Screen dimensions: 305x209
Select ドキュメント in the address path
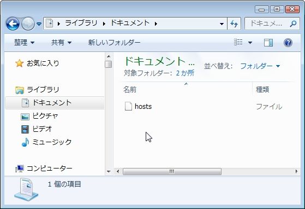(130, 23)
